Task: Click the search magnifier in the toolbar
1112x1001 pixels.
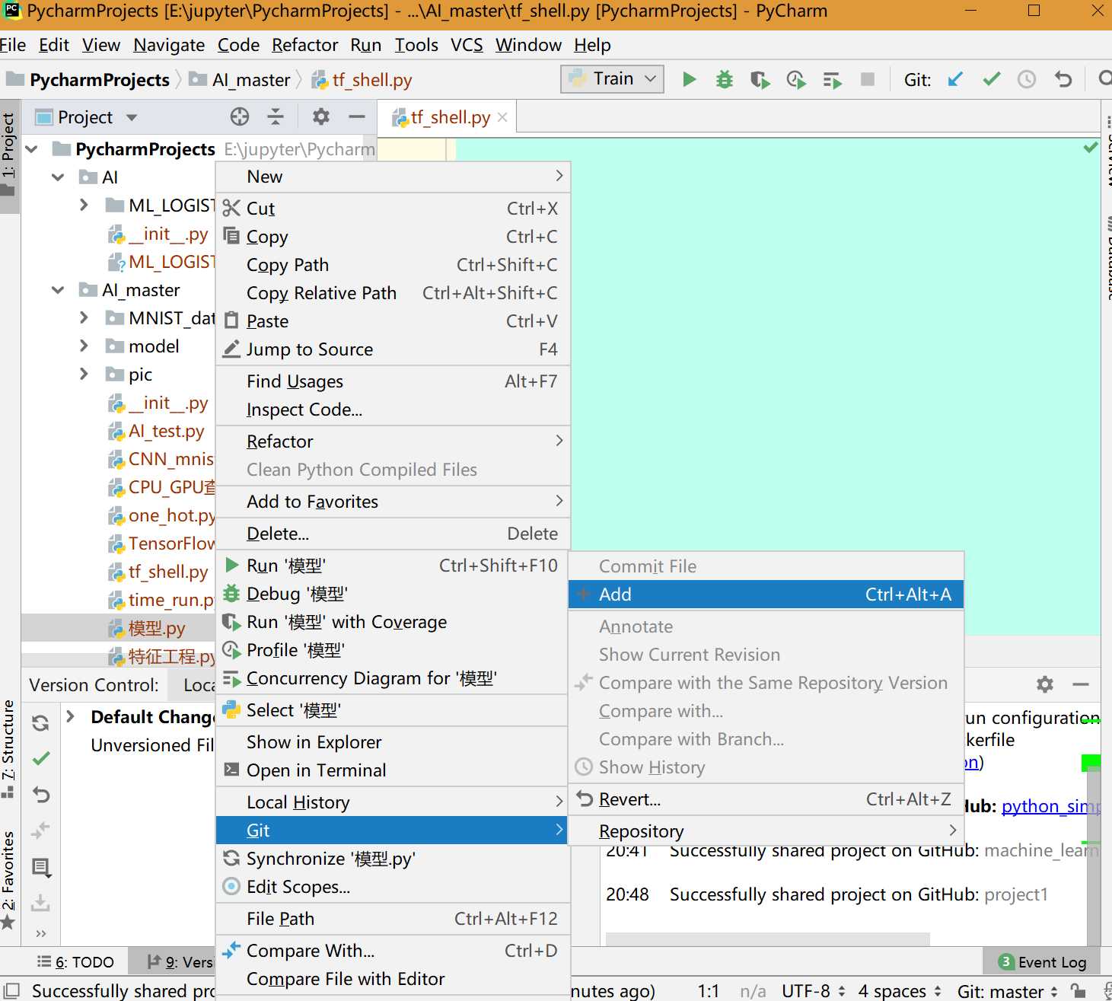Action: 1105,79
